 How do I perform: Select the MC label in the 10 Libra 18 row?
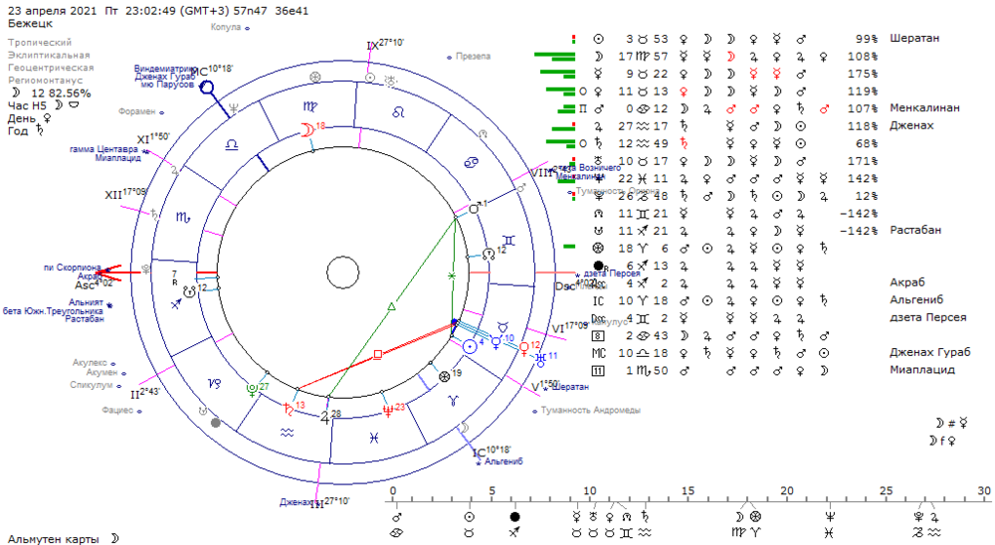tap(598, 353)
